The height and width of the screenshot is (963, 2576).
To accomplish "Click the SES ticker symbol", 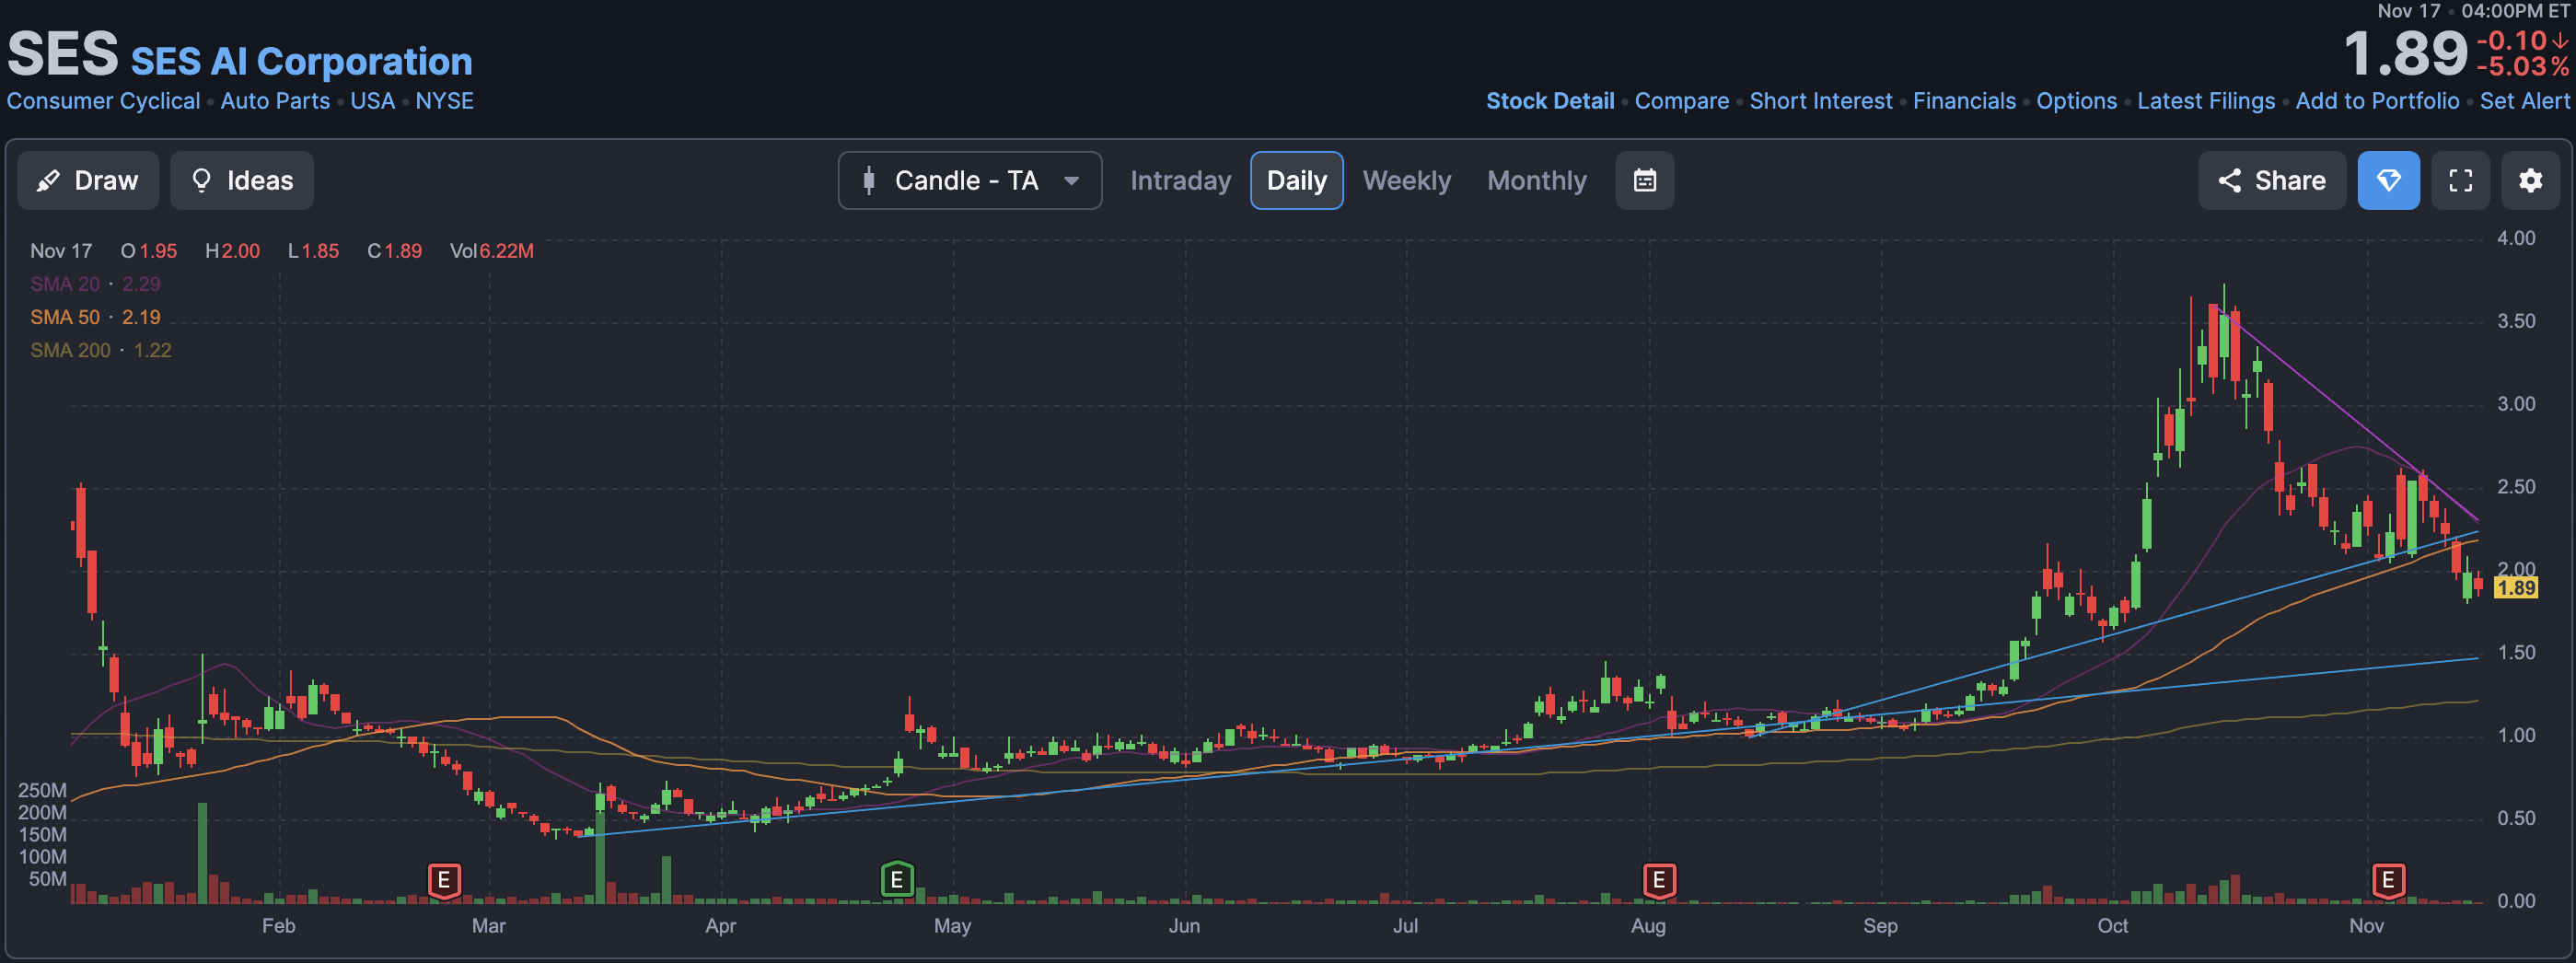I will (63, 54).
